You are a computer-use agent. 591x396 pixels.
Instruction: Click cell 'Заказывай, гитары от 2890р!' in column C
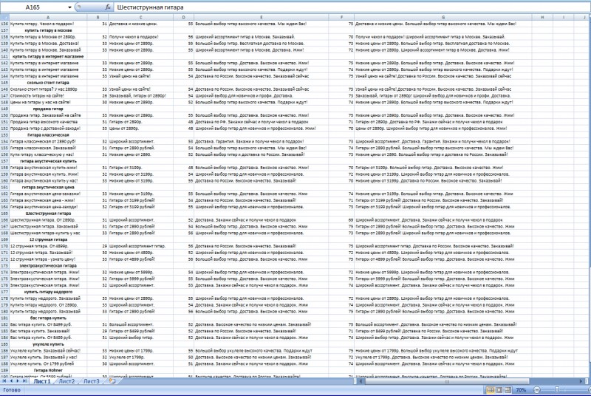click(140, 96)
